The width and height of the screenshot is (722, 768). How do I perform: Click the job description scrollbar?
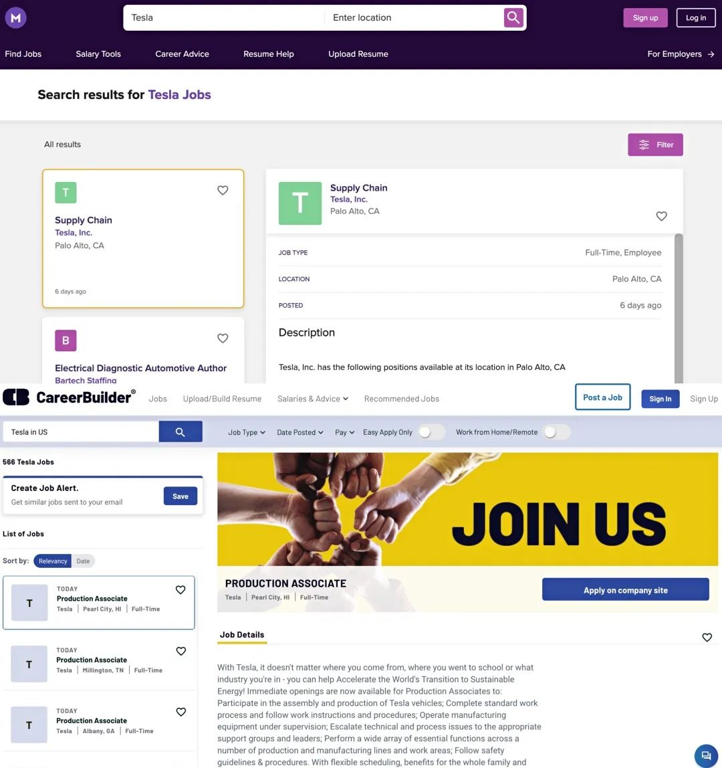click(679, 308)
